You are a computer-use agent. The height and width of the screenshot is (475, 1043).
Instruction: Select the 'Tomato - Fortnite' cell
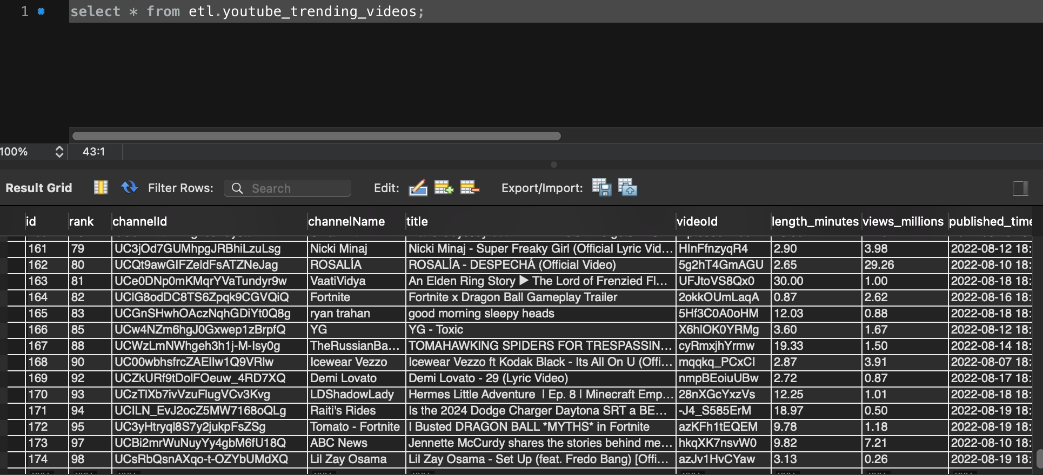pyautogui.click(x=356, y=427)
